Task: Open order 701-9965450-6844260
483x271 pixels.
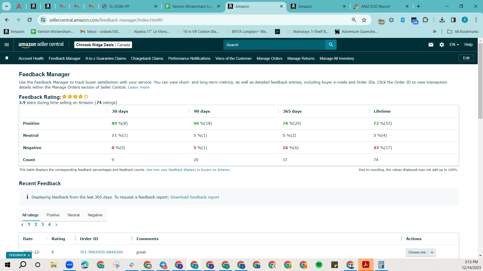Action: (x=101, y=252)
